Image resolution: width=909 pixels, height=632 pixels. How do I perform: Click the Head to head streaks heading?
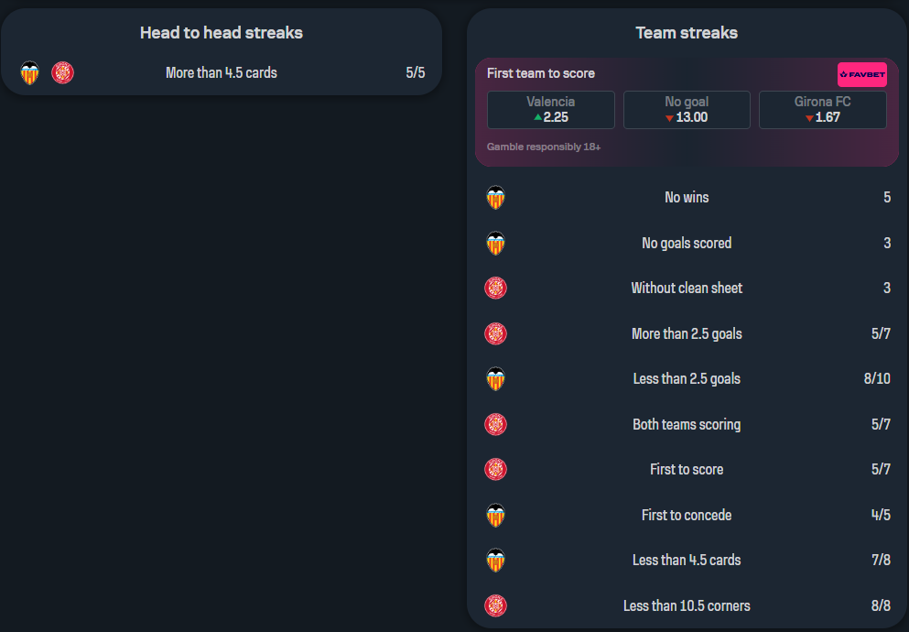(x=222, y=32)
